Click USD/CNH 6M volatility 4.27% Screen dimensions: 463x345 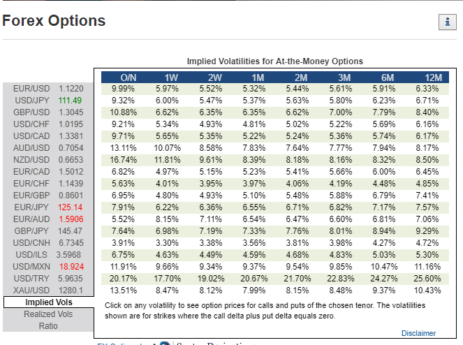383,243
